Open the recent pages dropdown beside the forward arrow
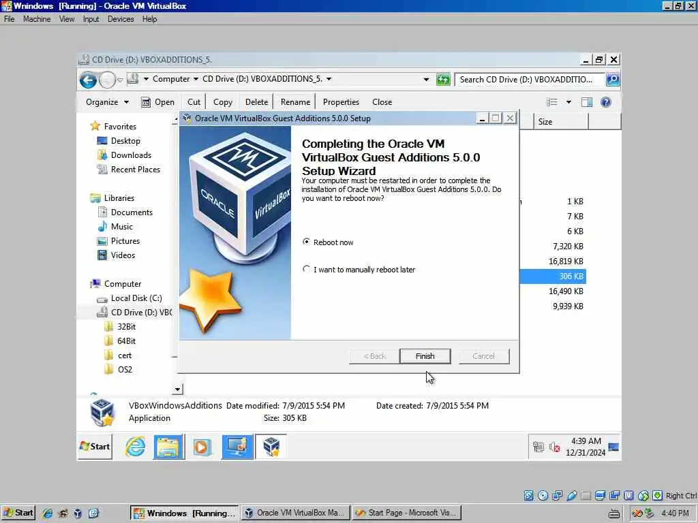 tap(120, 80)
